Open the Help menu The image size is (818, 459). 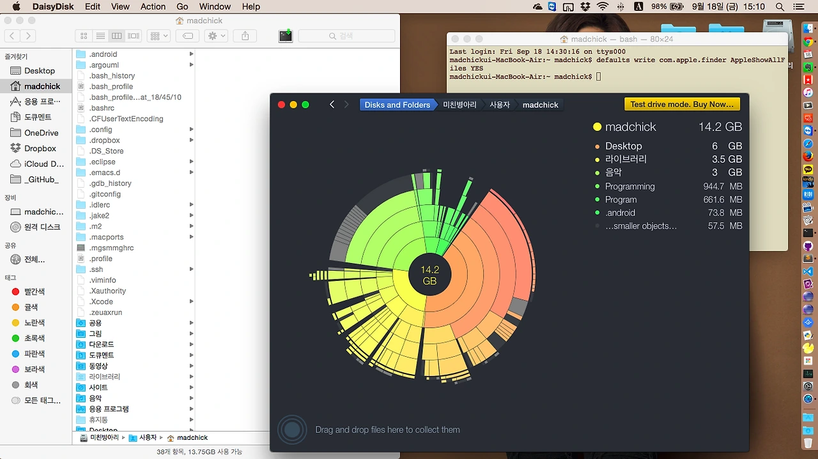tap(251, 6)
